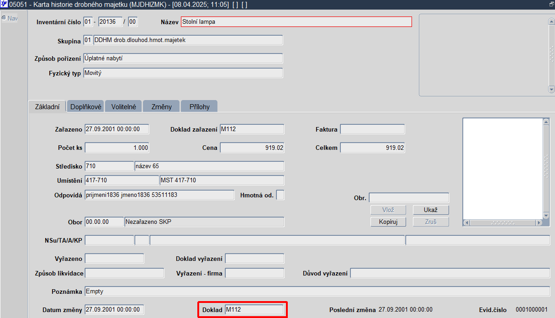The width and height of the screenshot is (555, 318).
Task: Click Obor description Nezařazeno SKP
Action: [204, 222]
